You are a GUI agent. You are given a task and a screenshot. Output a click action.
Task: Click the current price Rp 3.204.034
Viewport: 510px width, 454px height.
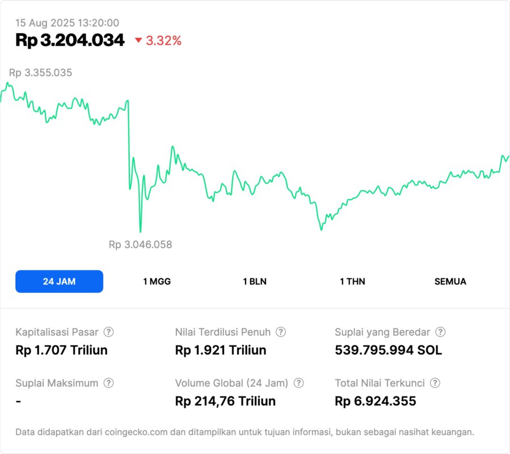70,40
